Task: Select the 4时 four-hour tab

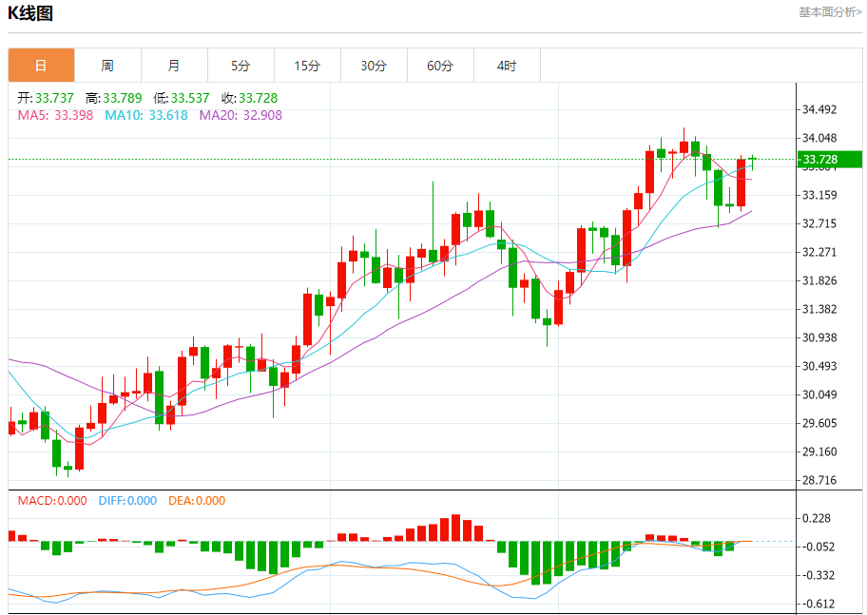Action: coord(507,66)
